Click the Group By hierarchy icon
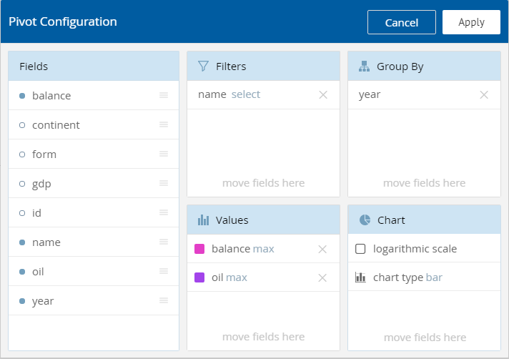This screenshot has height=359, width=509. click(x=364, y=67)
